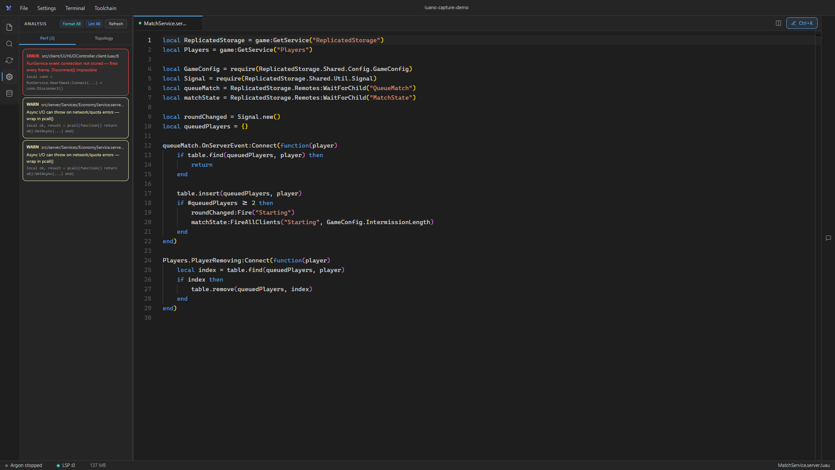
Task: Click line number 24 in gutter
Action: 148,260
